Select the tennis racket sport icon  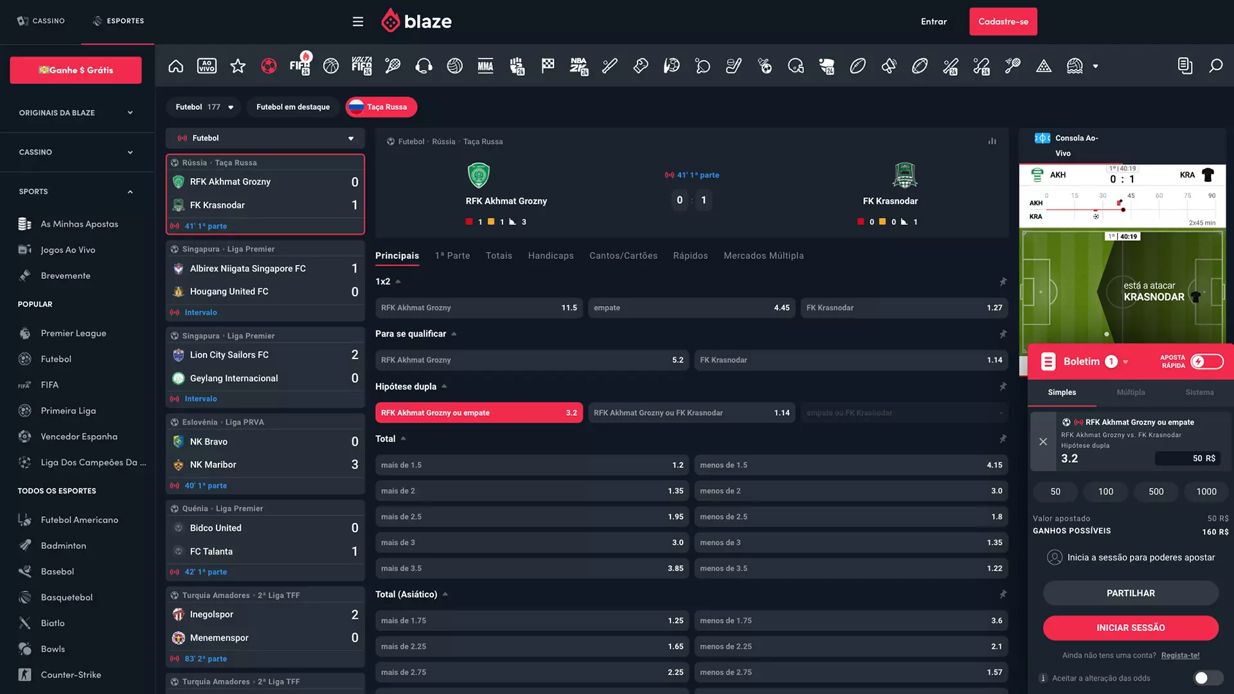(x=393, y=66)
